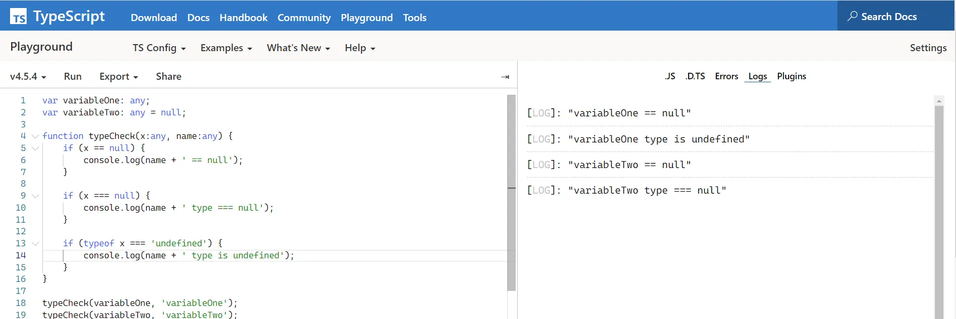Collapse the sidebar with the arrow icon
Screen dimensions: 956x319
click(x=505, y=77)
